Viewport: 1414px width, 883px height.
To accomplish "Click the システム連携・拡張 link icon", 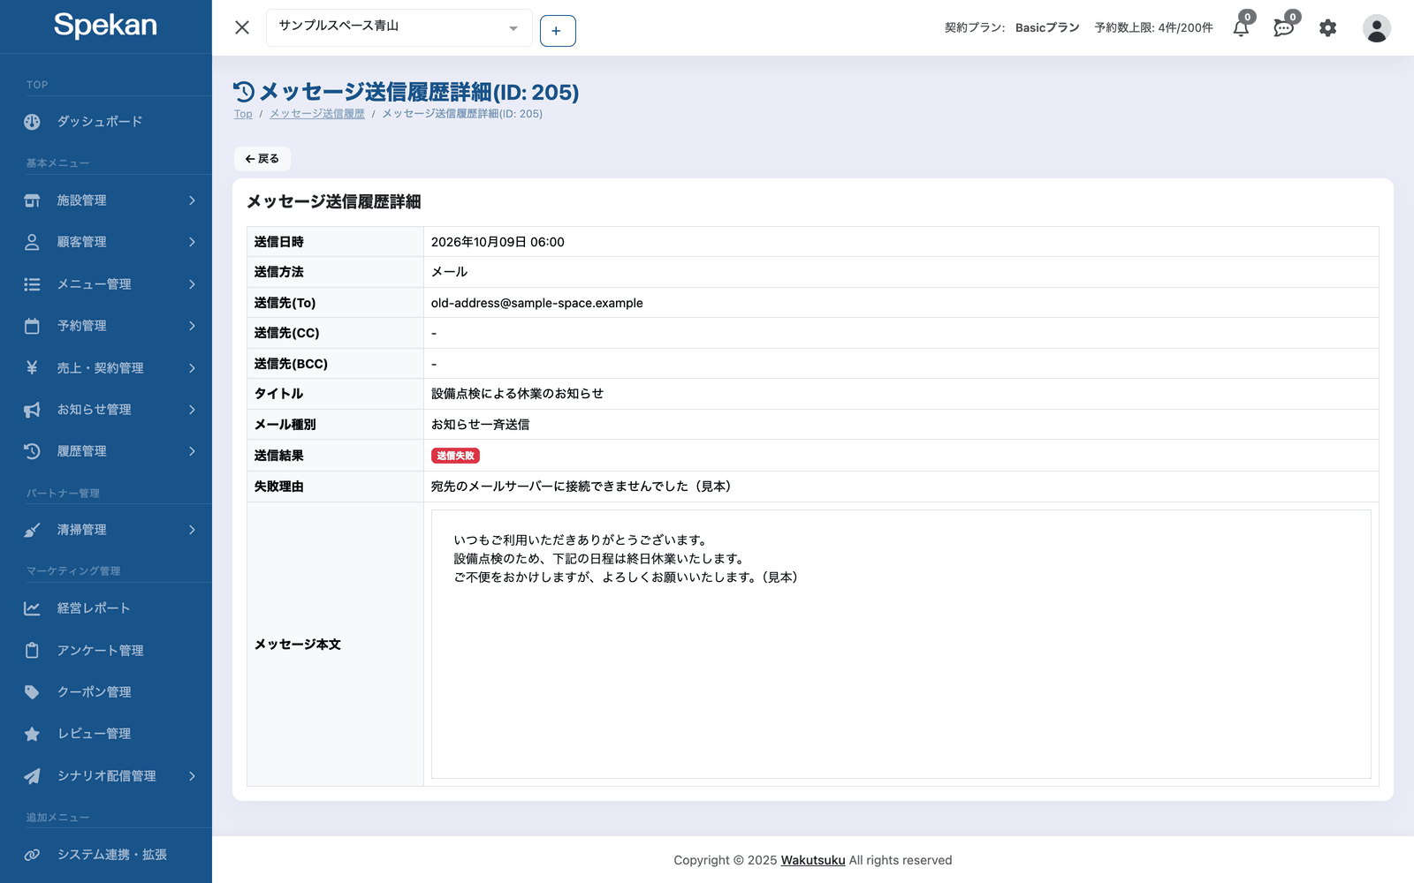I will pyautogui.click(x=32, y=855).
